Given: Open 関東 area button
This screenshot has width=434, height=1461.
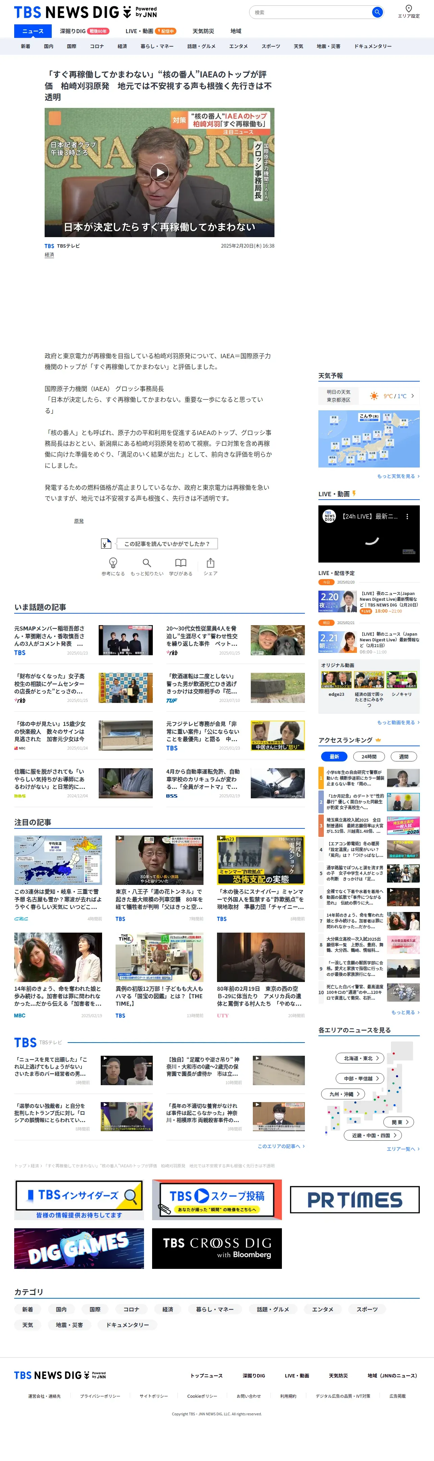Looking at the screenshot, I should click(400, 1122).
